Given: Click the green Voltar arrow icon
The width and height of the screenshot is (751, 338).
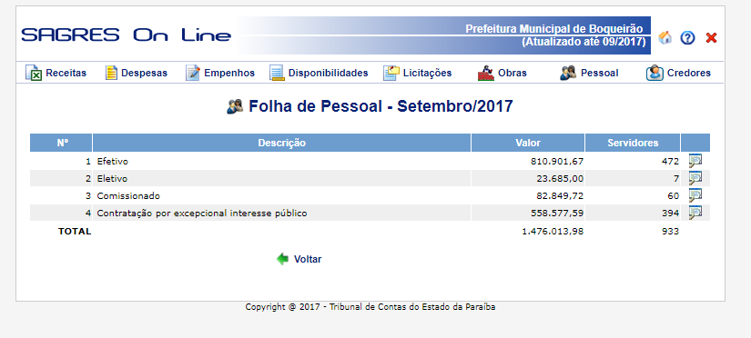Looking at the screenshot, I should point(282,259).
